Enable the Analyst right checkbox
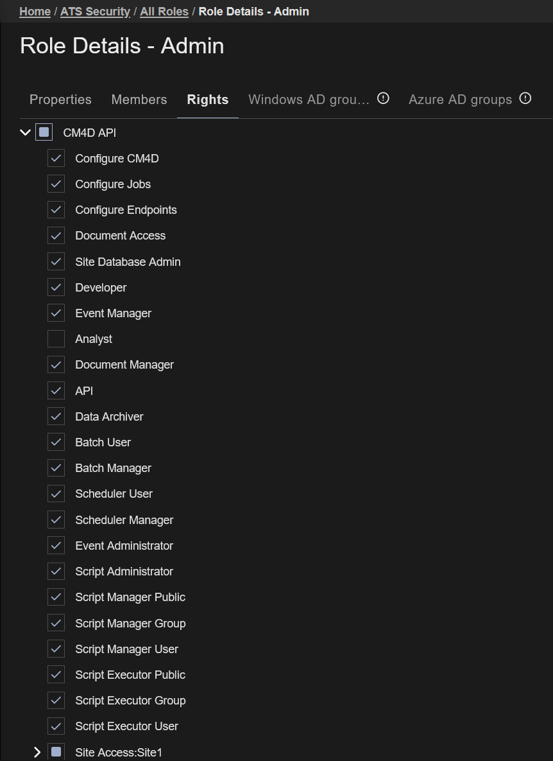 click(56, 339)
